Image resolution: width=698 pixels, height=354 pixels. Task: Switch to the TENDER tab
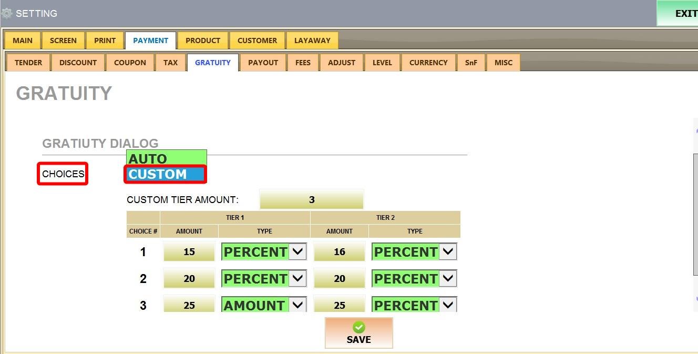click(x=28, y=63)
